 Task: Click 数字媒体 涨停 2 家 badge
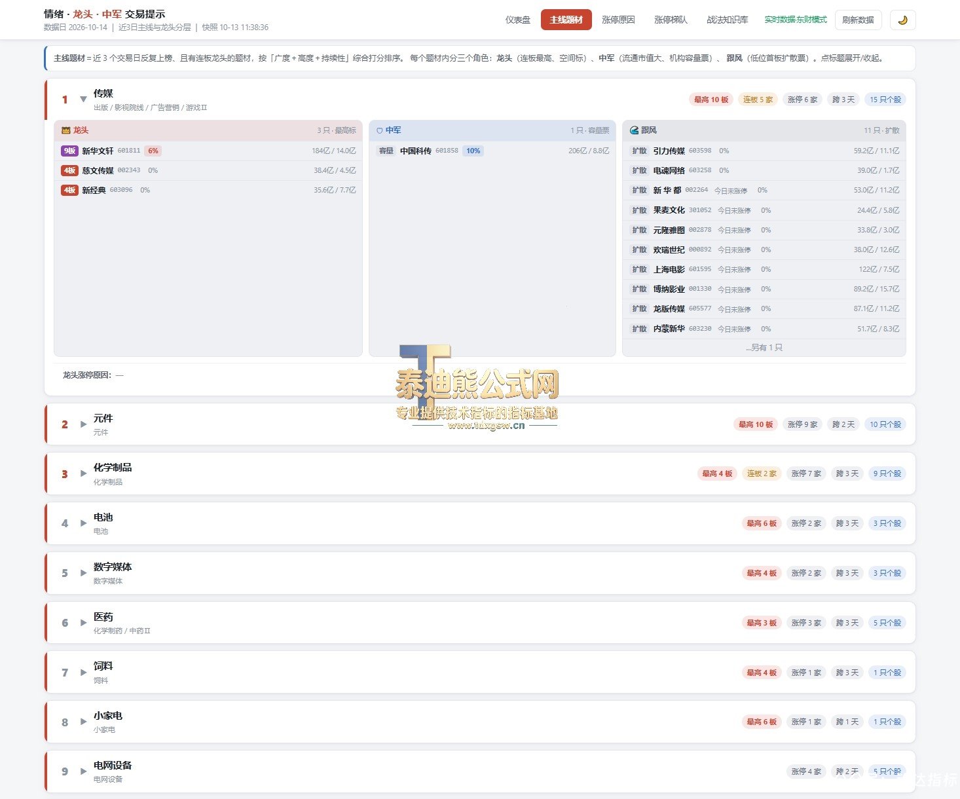(x=806, y=573)
